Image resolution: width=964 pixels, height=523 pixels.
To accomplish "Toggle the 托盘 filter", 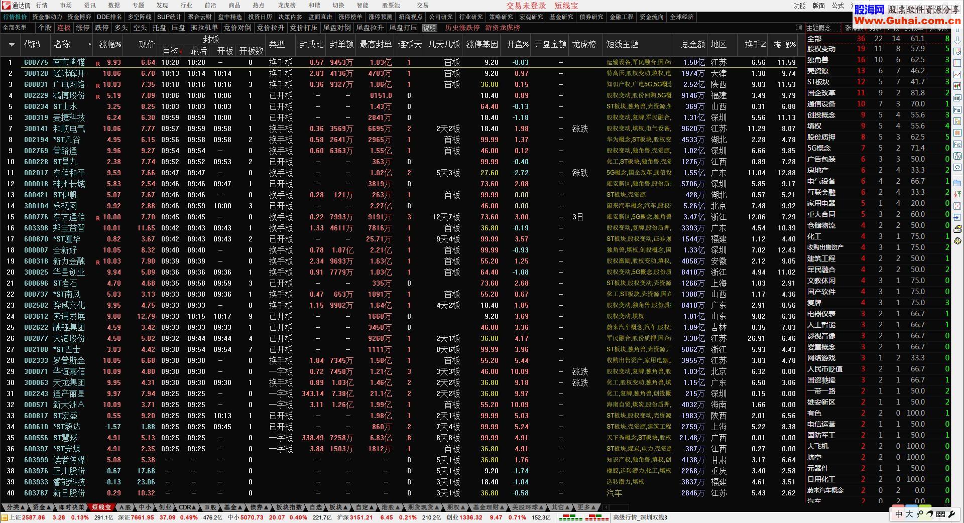I will coord(159,28).
